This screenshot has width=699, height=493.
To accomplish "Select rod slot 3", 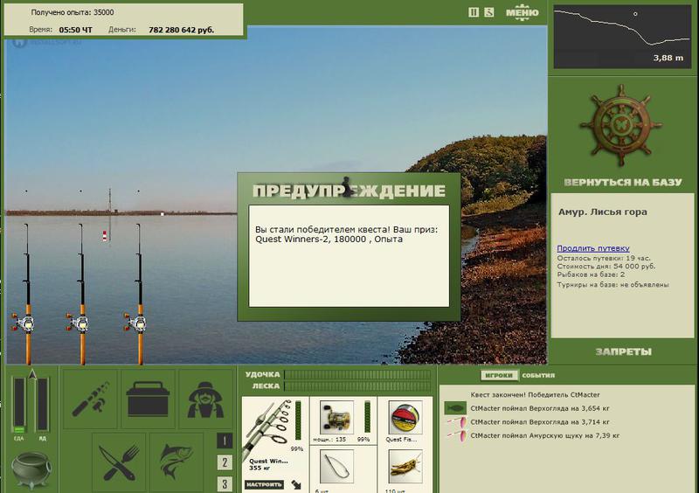I will (x=225, y=483).
